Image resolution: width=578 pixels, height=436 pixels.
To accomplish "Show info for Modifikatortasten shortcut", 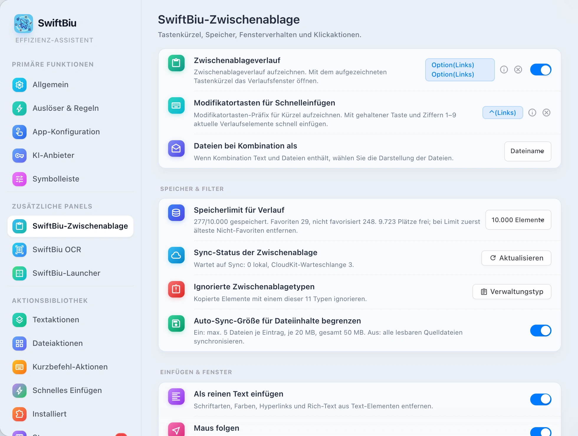I will pos(532,113).
